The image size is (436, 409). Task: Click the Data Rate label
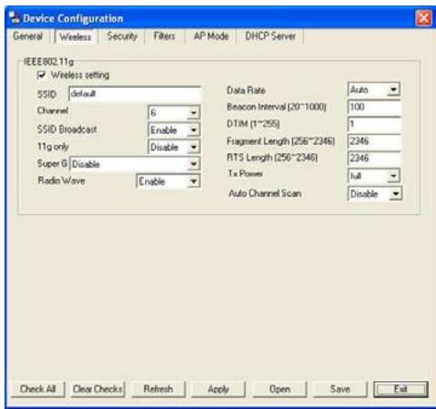(x=246, y=91)
